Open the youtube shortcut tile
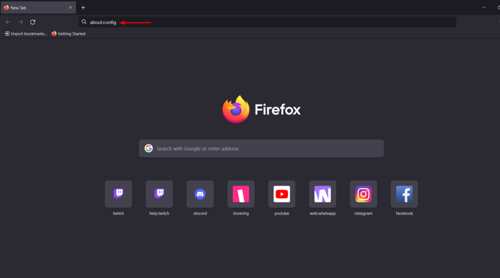The width and height of the screenshot is (500, 278). 282,194
